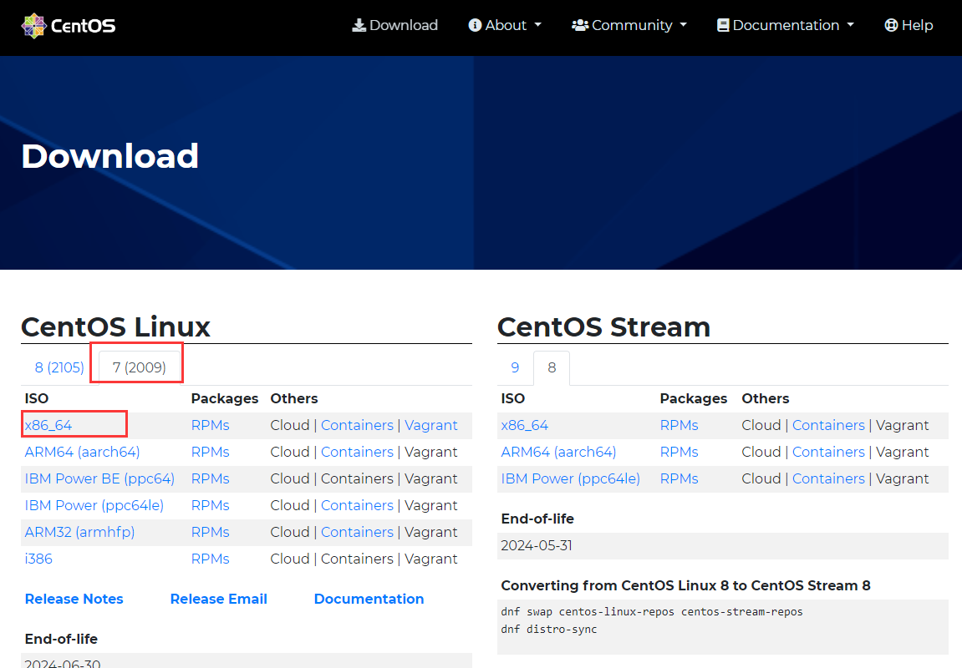Open Containers link in Linux ARM64 row

coord(357,453)
